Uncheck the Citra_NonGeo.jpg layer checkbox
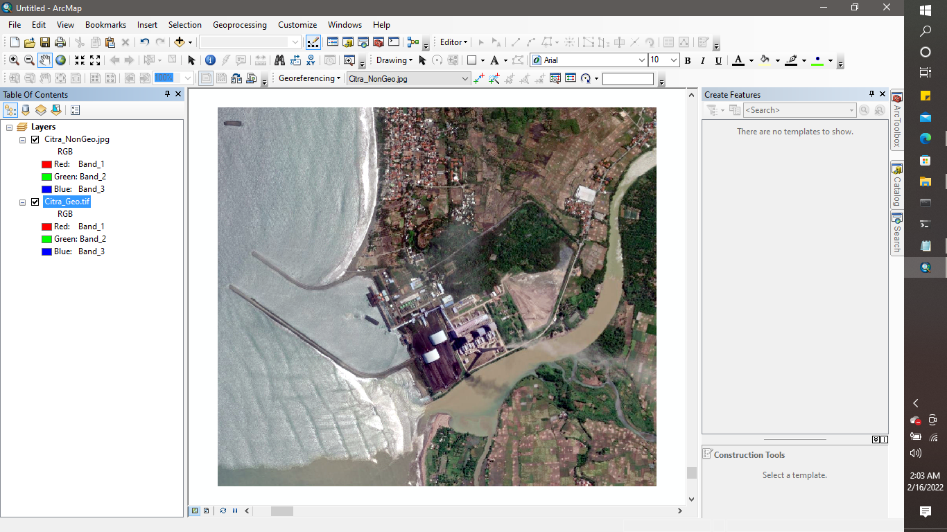947x532 pixels. pos(35,139)
